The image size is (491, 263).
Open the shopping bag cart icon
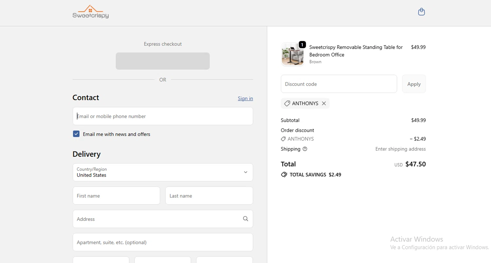[x=422, y=12]
